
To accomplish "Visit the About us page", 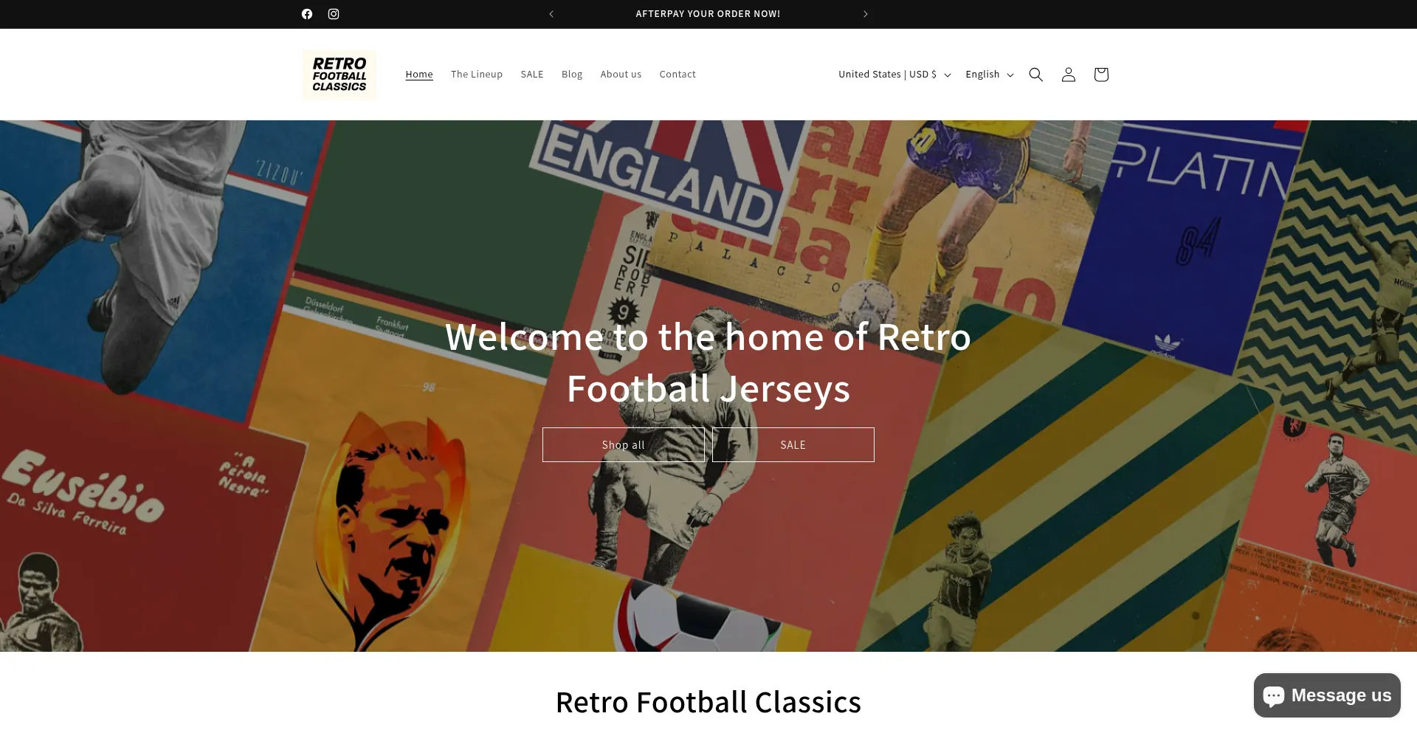I will (x=621, y=75).
